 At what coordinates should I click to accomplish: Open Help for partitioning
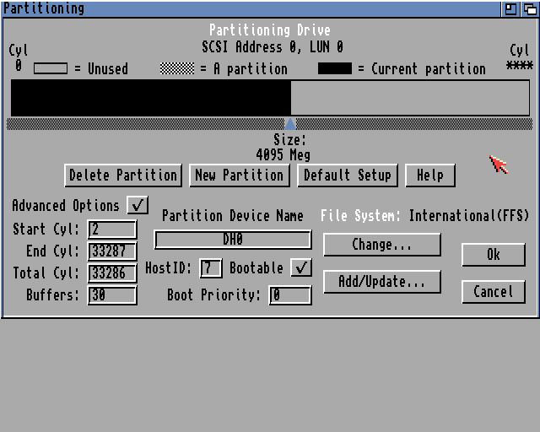click(429, 175)
